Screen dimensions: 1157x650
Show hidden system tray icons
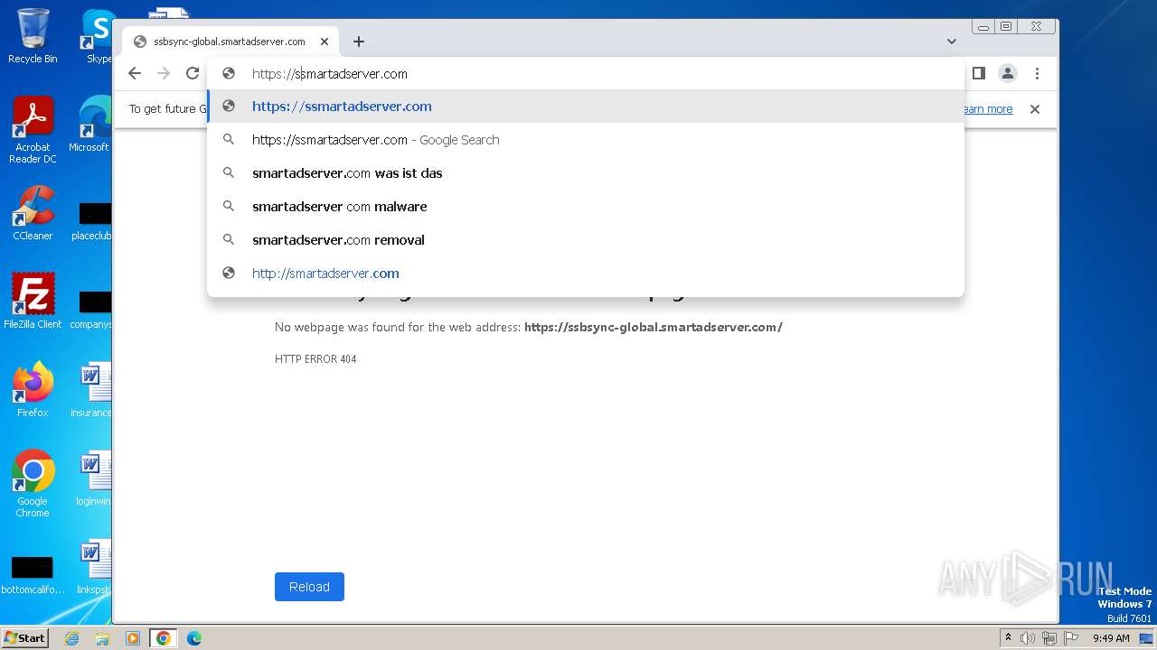coord(1008,638)
